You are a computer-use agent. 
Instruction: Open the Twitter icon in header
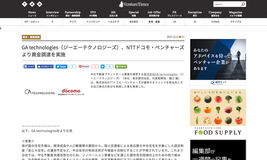pos(32,4)
